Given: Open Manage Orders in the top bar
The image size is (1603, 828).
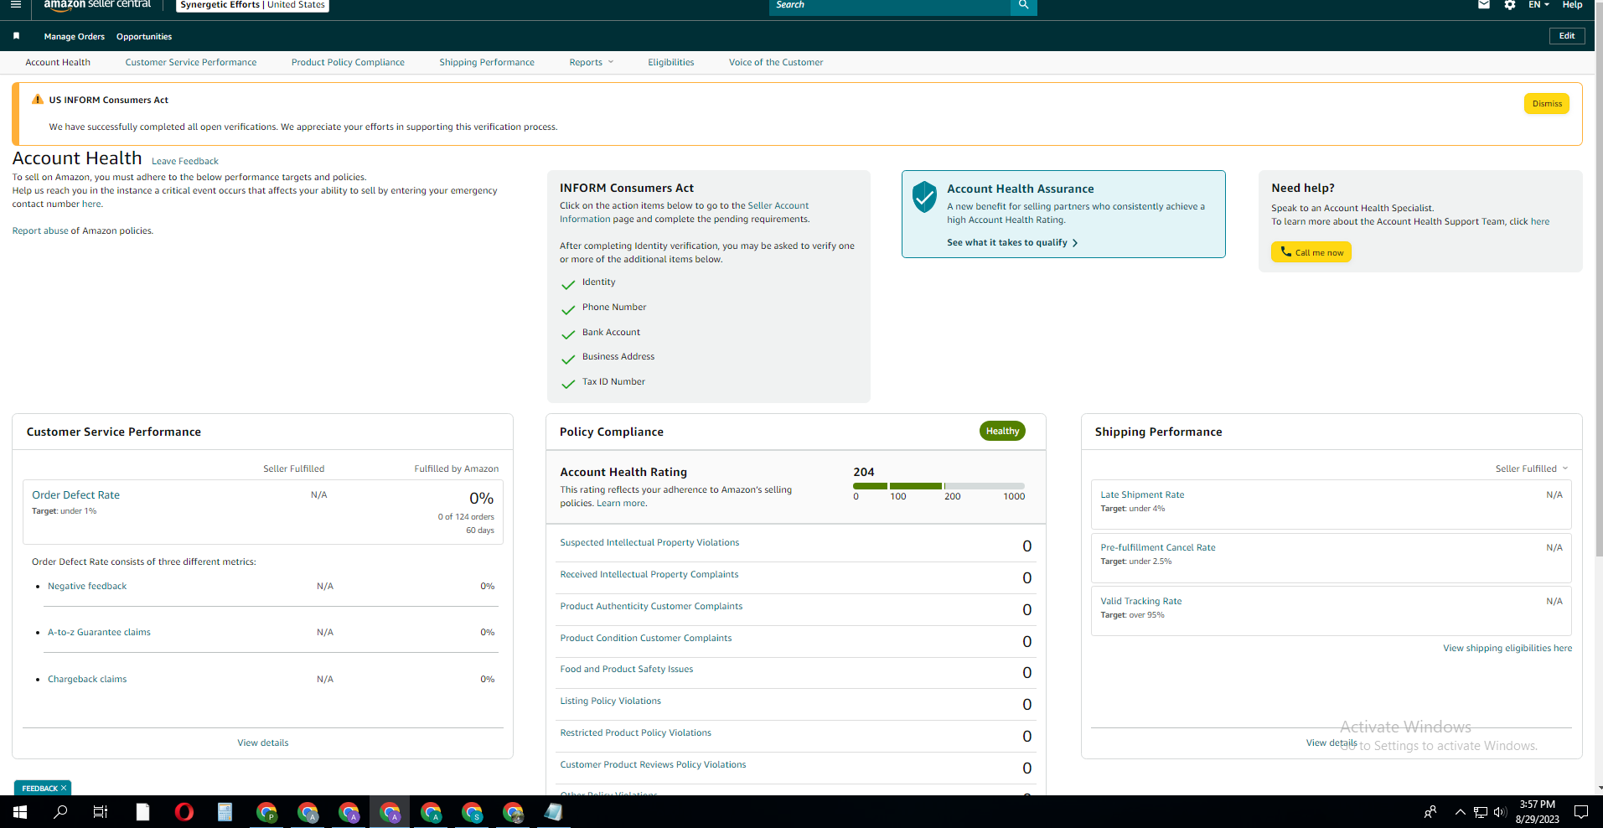Looking at the screenshot, I should click(75, 37).
